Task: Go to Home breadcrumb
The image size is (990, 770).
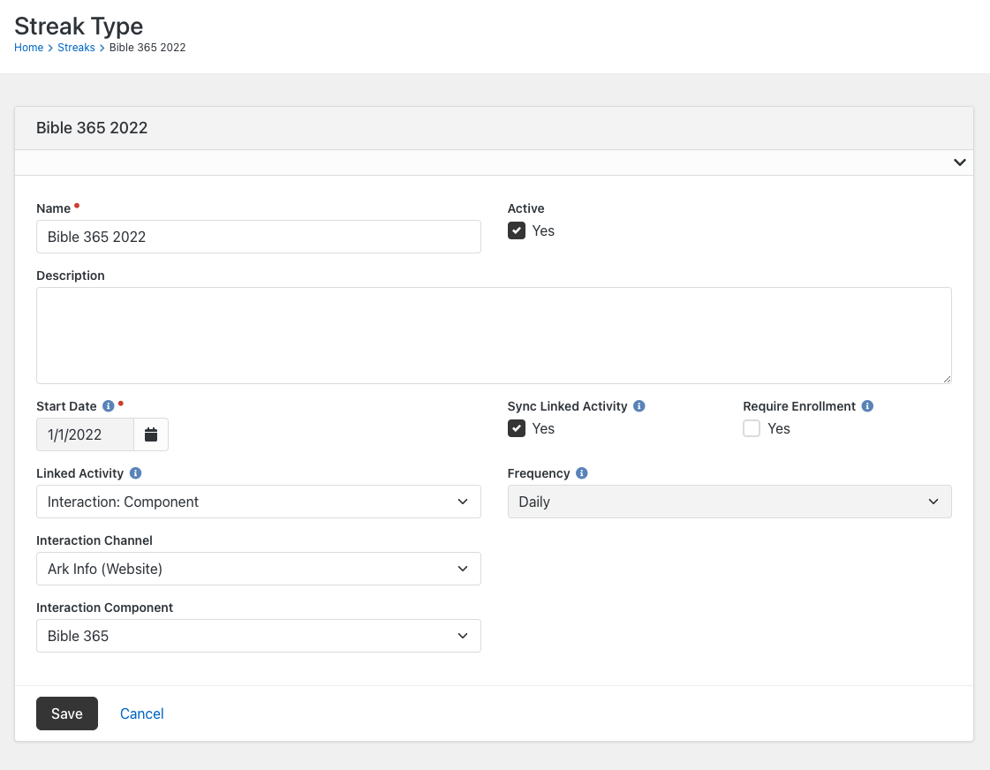Action: point(28,48)
